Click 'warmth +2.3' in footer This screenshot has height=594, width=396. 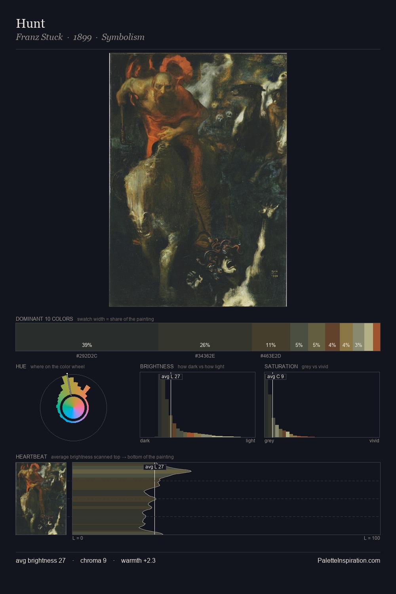pos(138,560)
